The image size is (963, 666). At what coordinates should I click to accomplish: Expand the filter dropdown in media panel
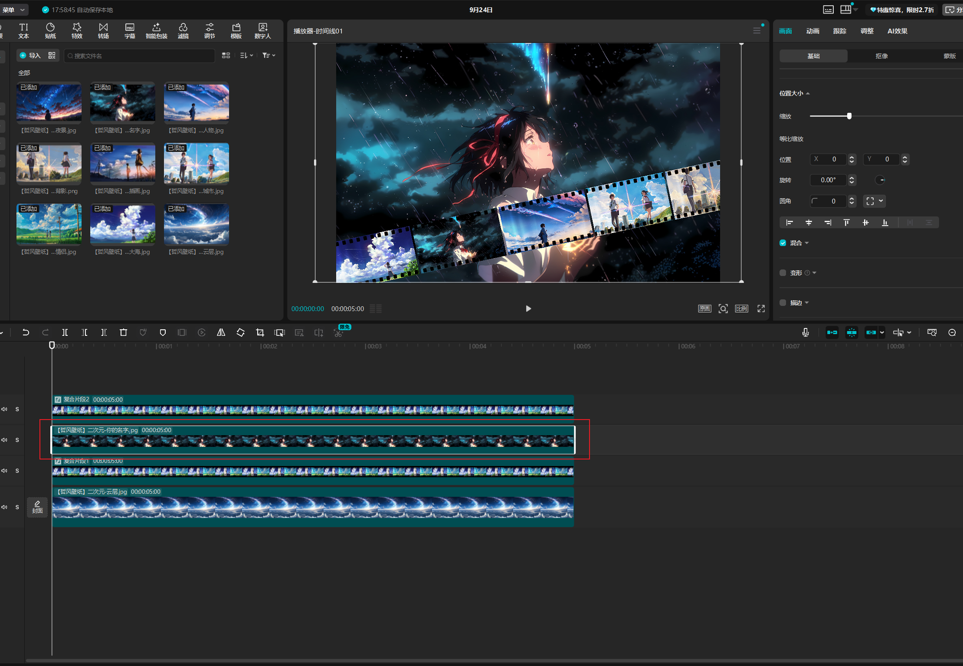click(269, 56)
